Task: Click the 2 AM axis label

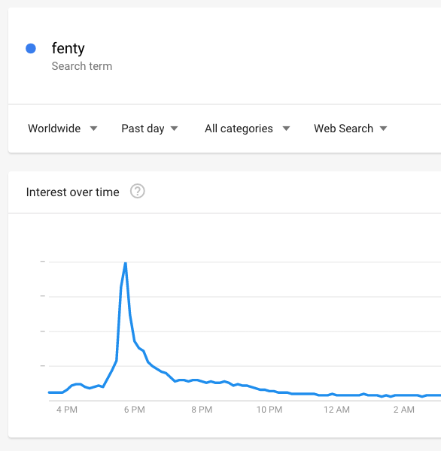Action: pos(404,410)
